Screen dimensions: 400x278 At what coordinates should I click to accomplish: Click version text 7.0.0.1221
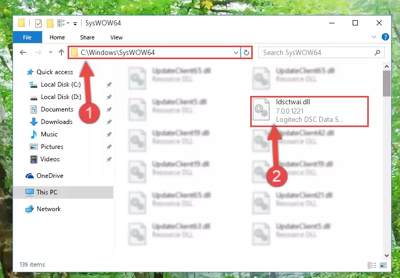(x=290, y=111)
